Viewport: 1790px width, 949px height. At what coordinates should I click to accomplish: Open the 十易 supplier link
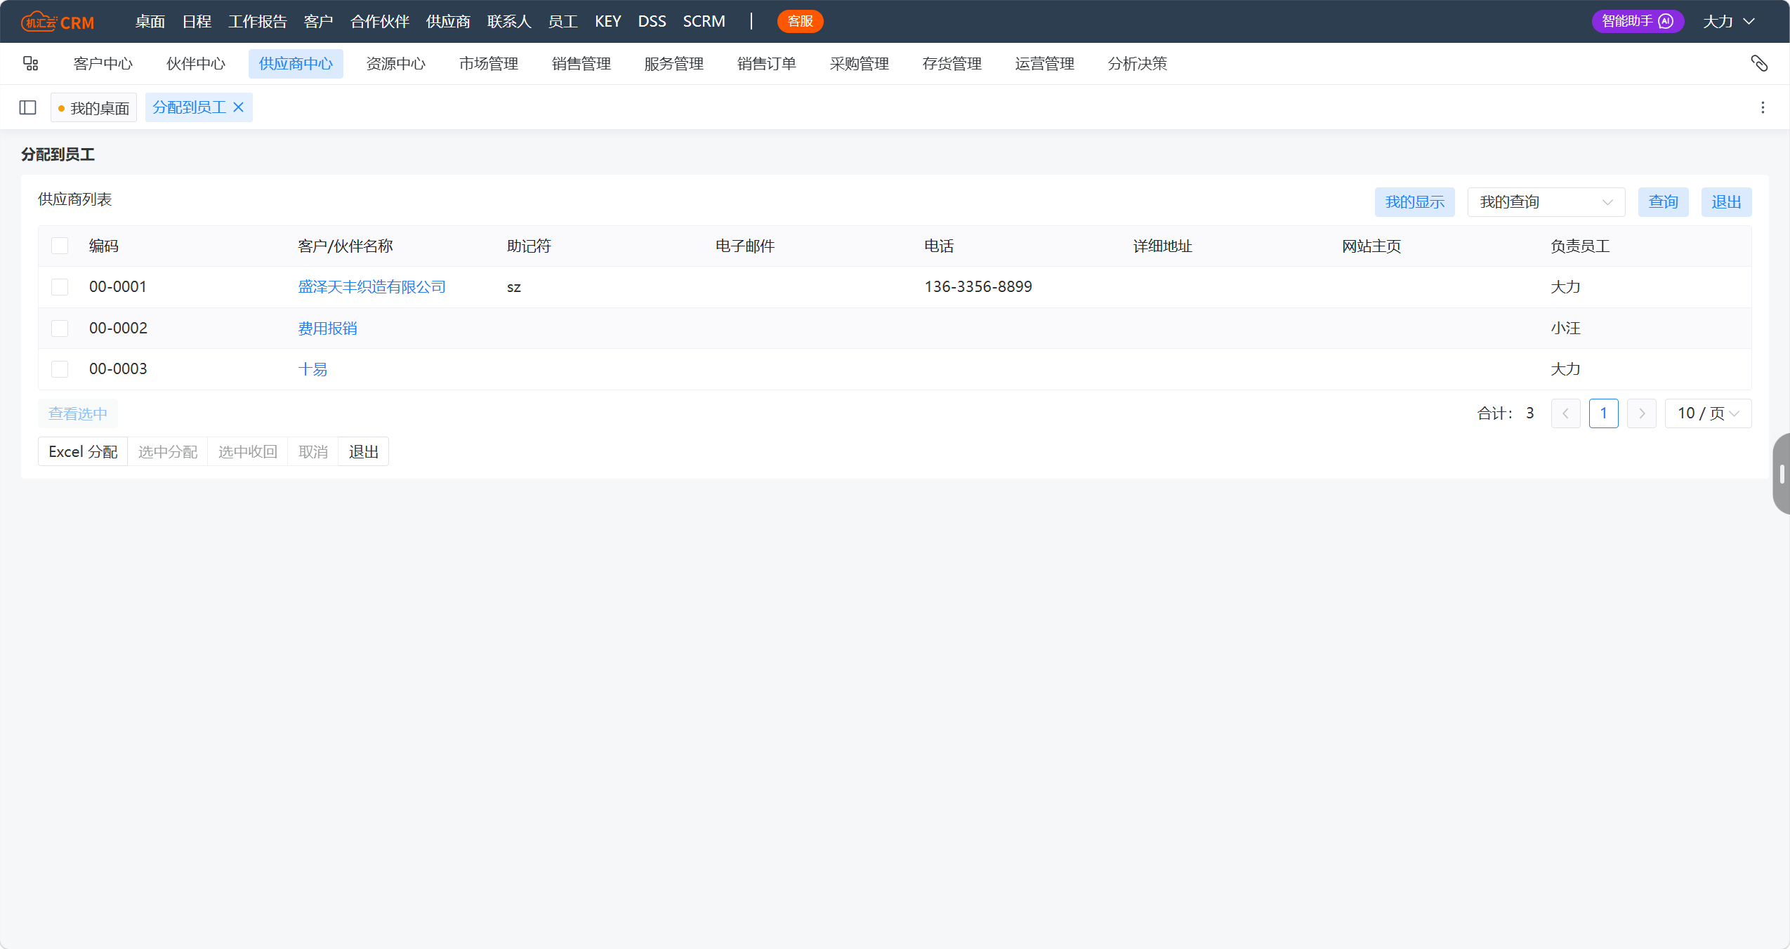pos(312,369)
